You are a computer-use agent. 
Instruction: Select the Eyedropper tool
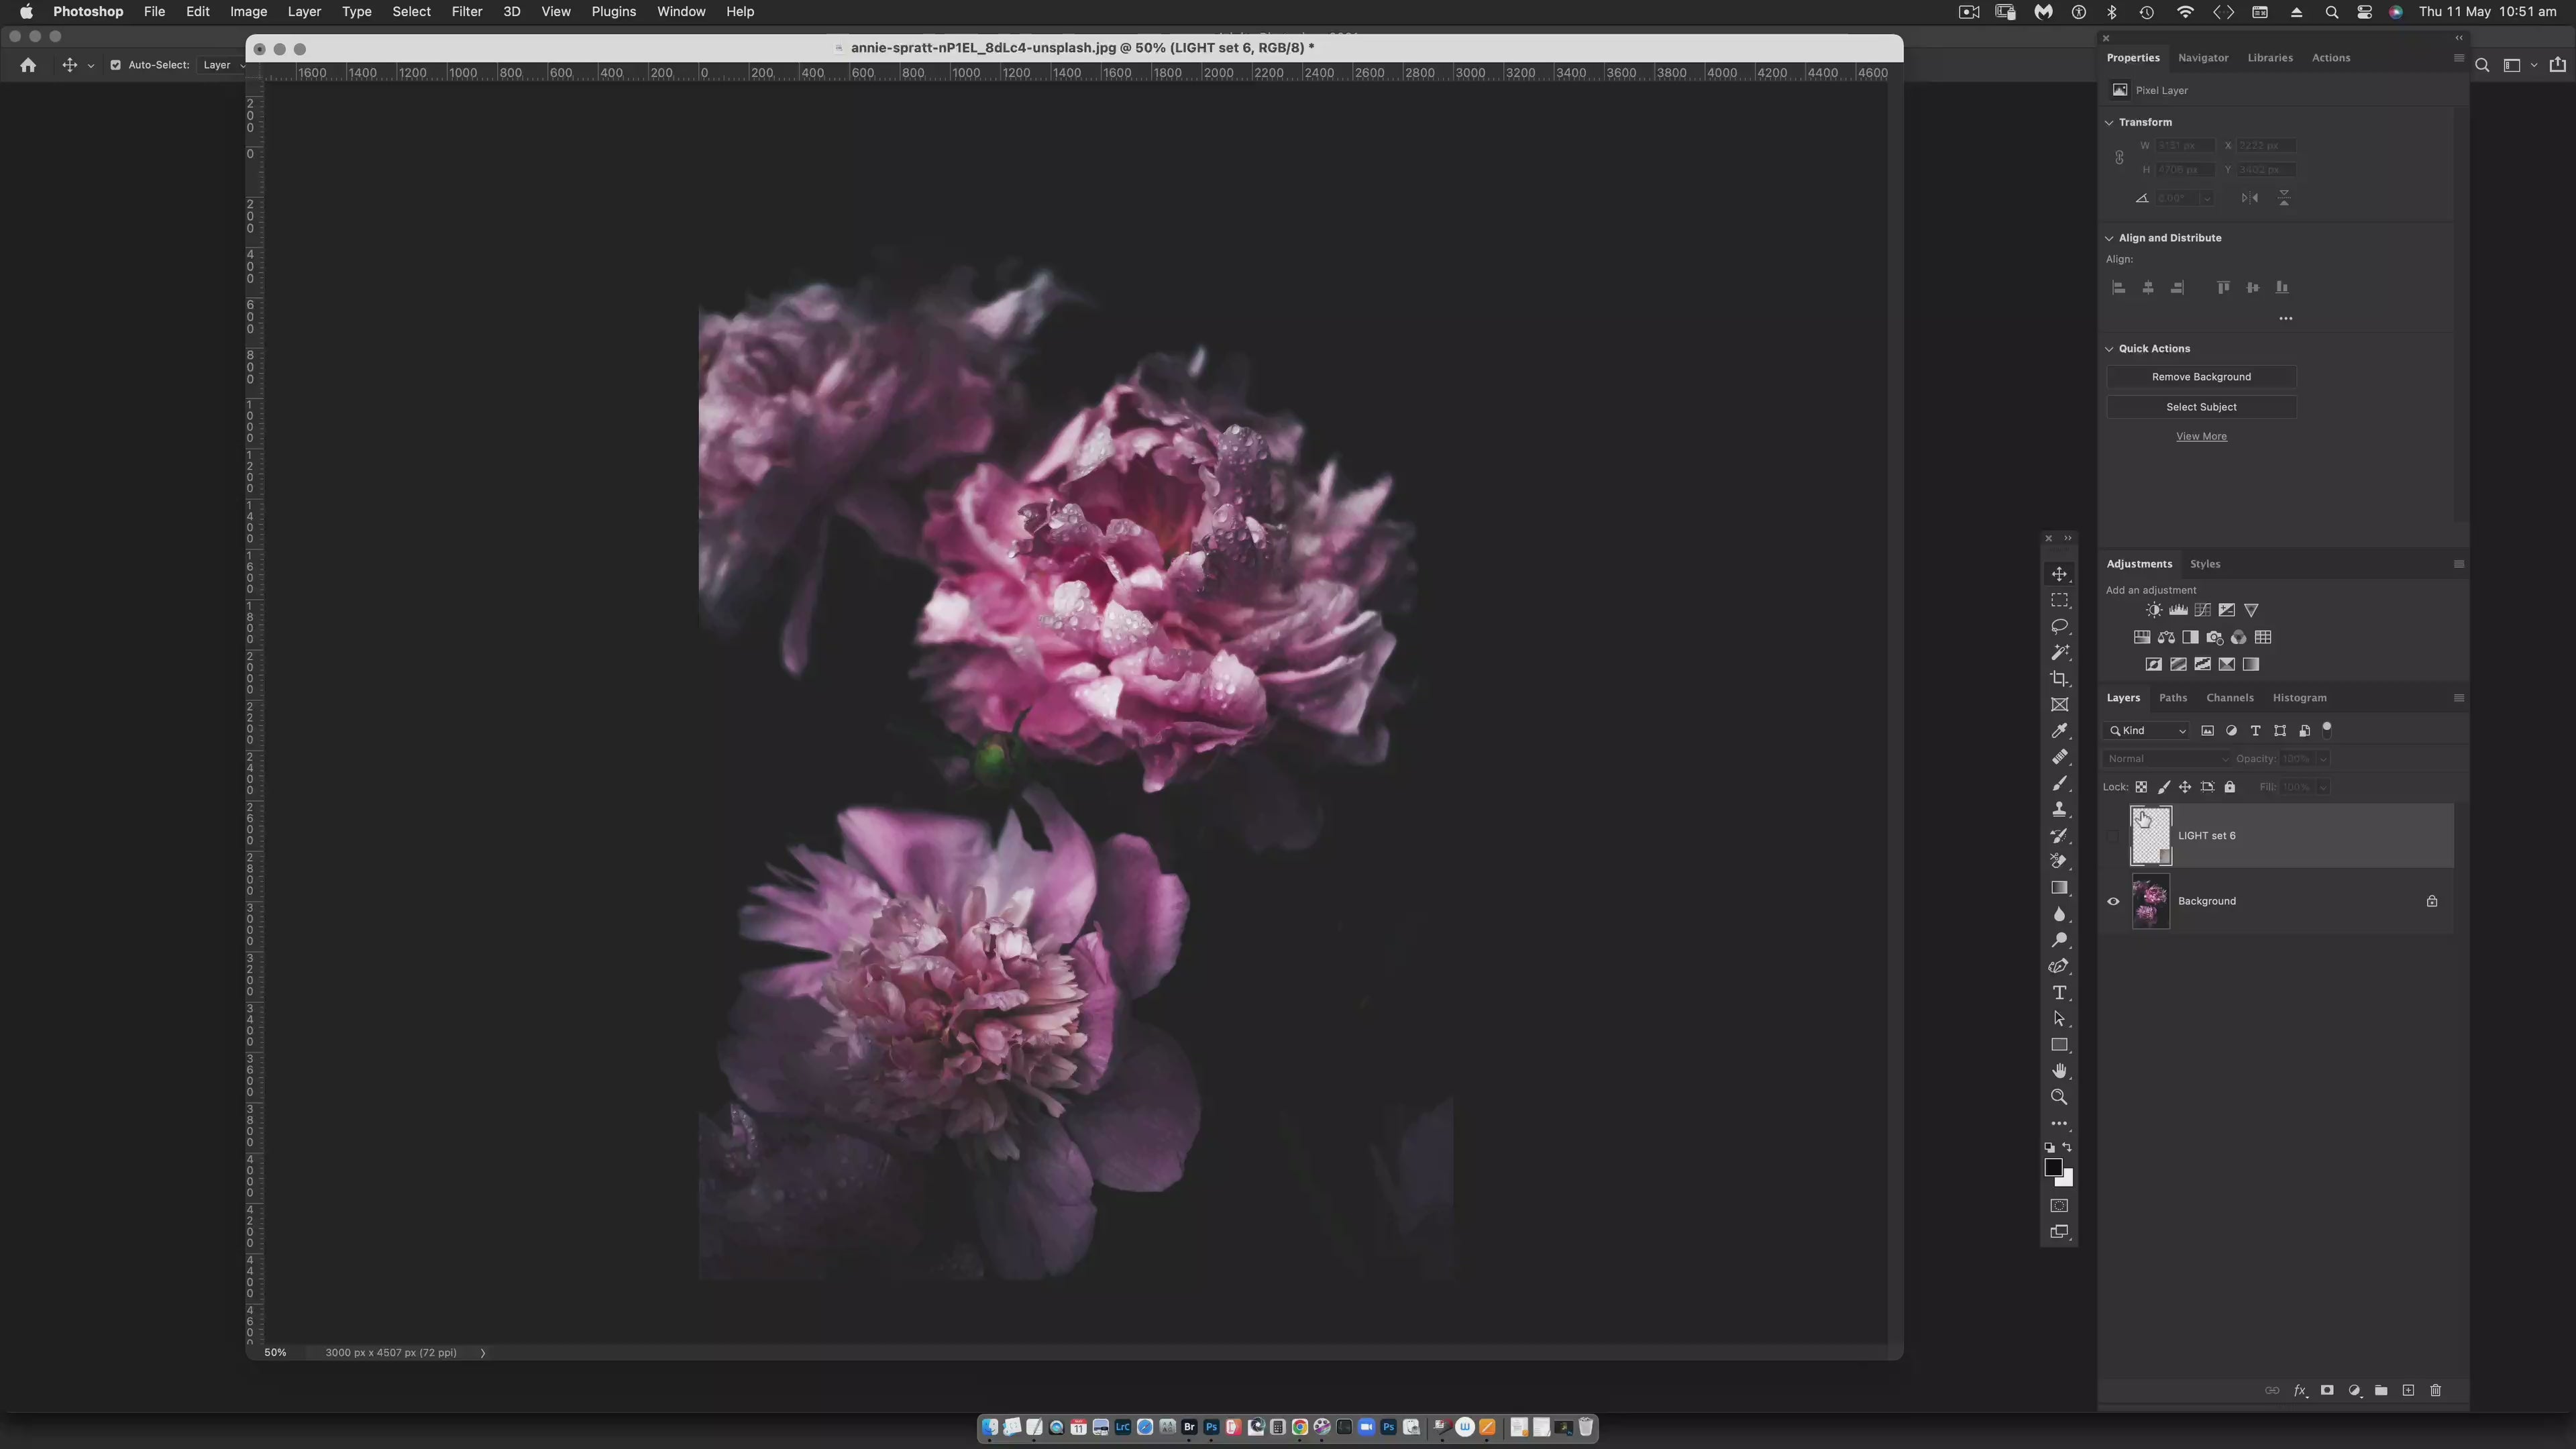point(2059,731)
